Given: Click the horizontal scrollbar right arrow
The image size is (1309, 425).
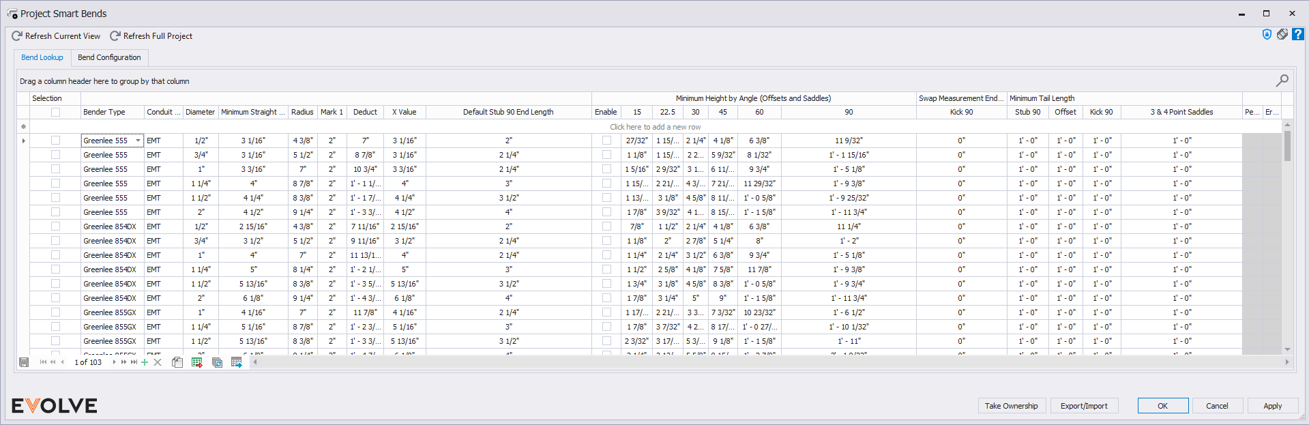Looking at the screenshot, I should point(1287,362).
